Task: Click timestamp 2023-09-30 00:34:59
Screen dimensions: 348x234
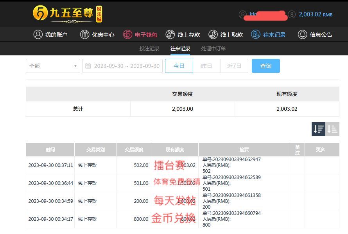Action: [x=50, y=201]
